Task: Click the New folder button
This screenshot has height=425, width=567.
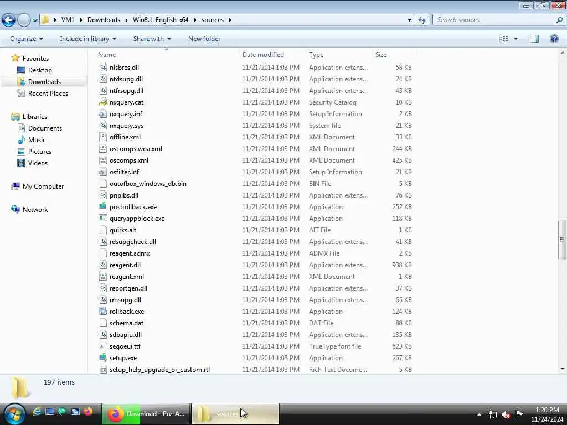Action: point(204,39)
